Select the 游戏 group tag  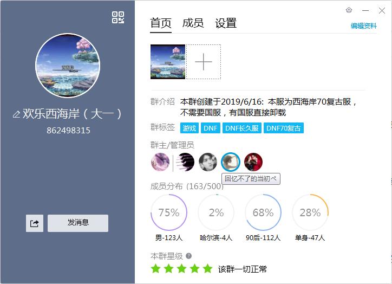pos(190,128)
